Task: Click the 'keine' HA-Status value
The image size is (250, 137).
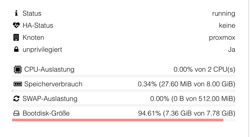Action: pos(227,25)
